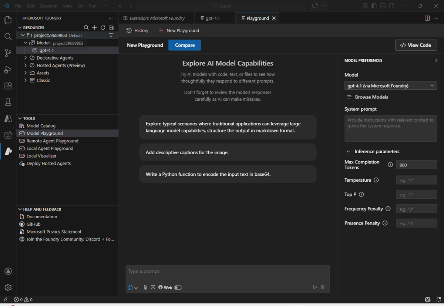Collapse the Inference parameters section

coord(348,151)
